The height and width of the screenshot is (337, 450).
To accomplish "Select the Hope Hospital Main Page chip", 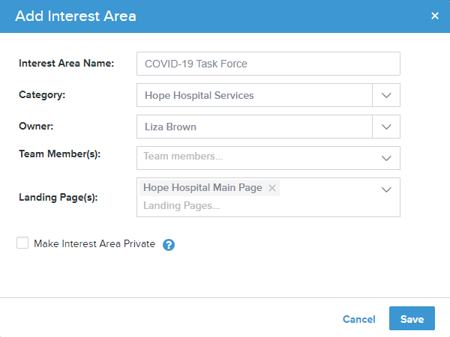I will click(x=203, y=188).
